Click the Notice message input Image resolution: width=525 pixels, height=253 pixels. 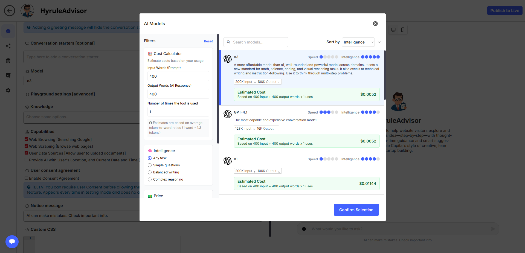click(x=82, y=216)
